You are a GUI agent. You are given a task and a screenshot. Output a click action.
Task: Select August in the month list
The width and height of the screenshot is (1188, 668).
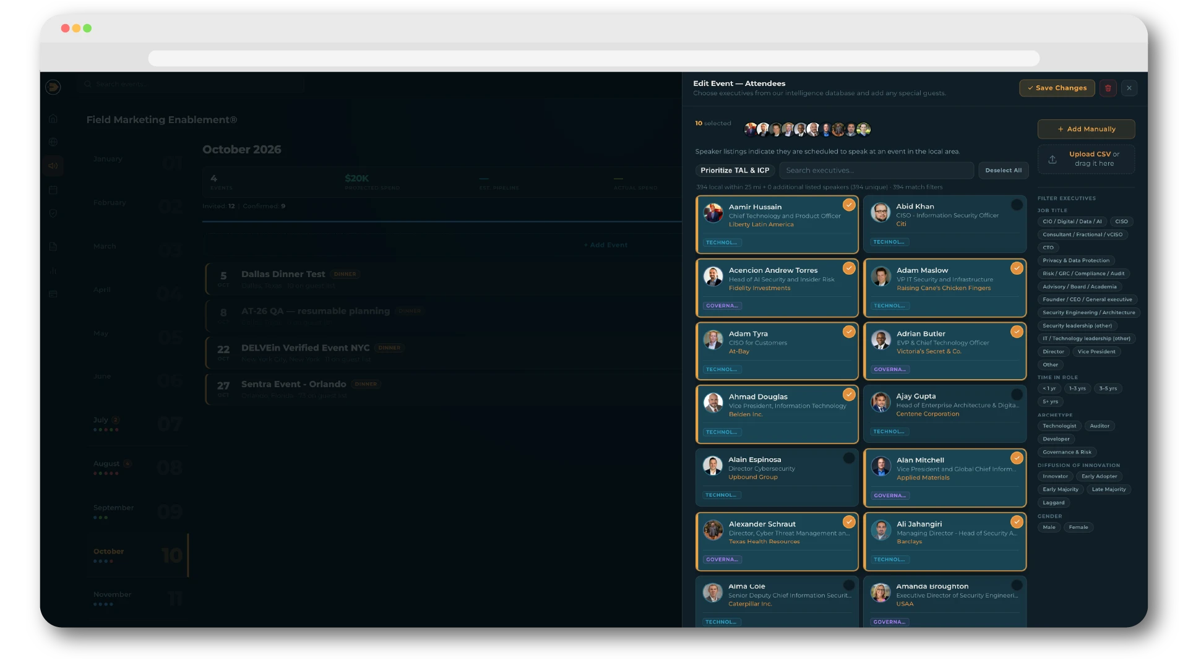[x=137, y=467]
